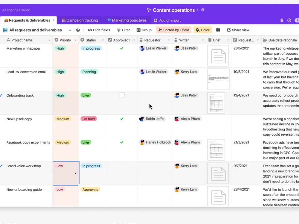The width and height of the screenshot is (299, 224).
Task: Click All requests and deliverables view name
Action: 36,30
